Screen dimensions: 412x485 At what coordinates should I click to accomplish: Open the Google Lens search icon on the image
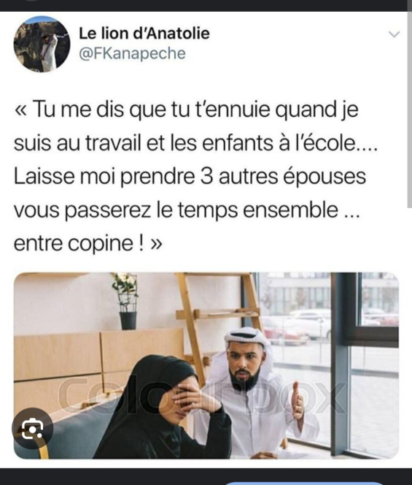coord(32,429)
